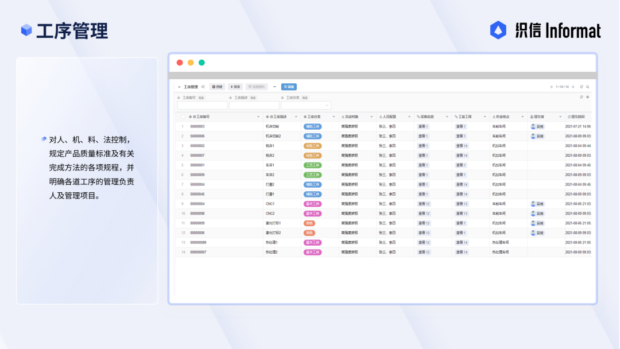The image size is (620, 349).
Task: Collapse the 工序管理 section using its chevron
Action: (x=179, y=87)
